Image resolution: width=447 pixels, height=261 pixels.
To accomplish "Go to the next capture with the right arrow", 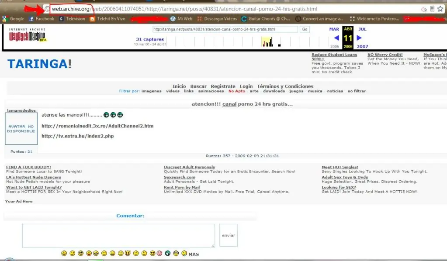I will (359, 38).
